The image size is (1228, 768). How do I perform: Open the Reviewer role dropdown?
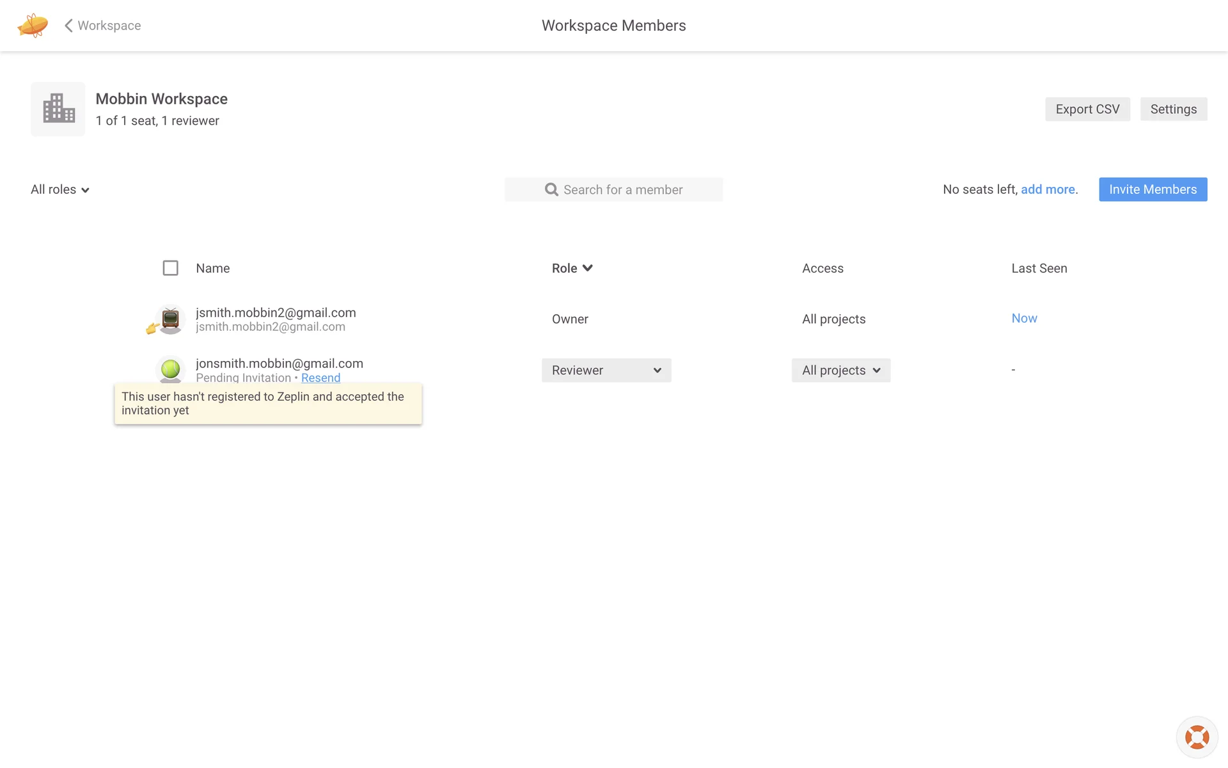(x=606, y=371)
